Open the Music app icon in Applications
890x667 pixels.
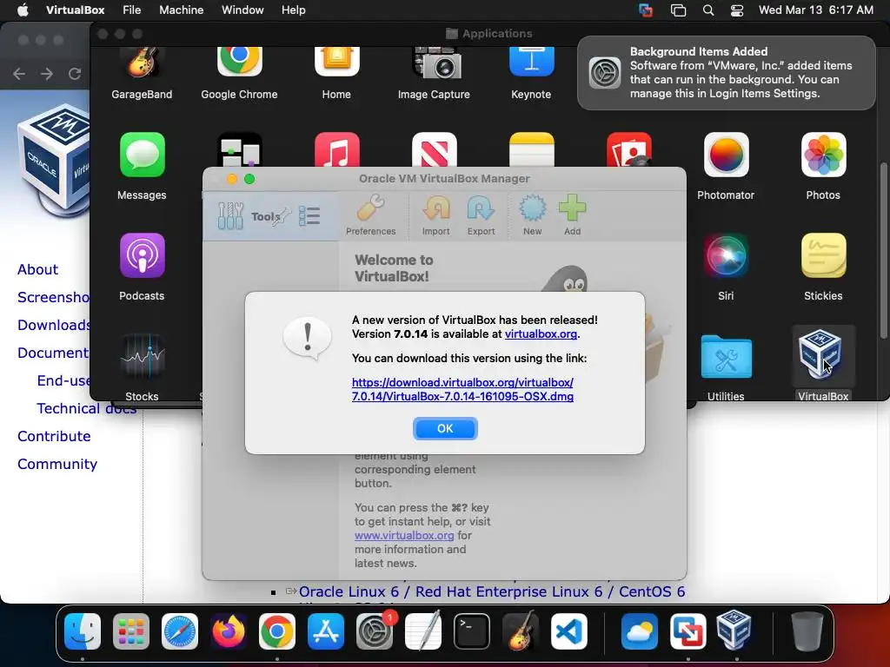336,150
